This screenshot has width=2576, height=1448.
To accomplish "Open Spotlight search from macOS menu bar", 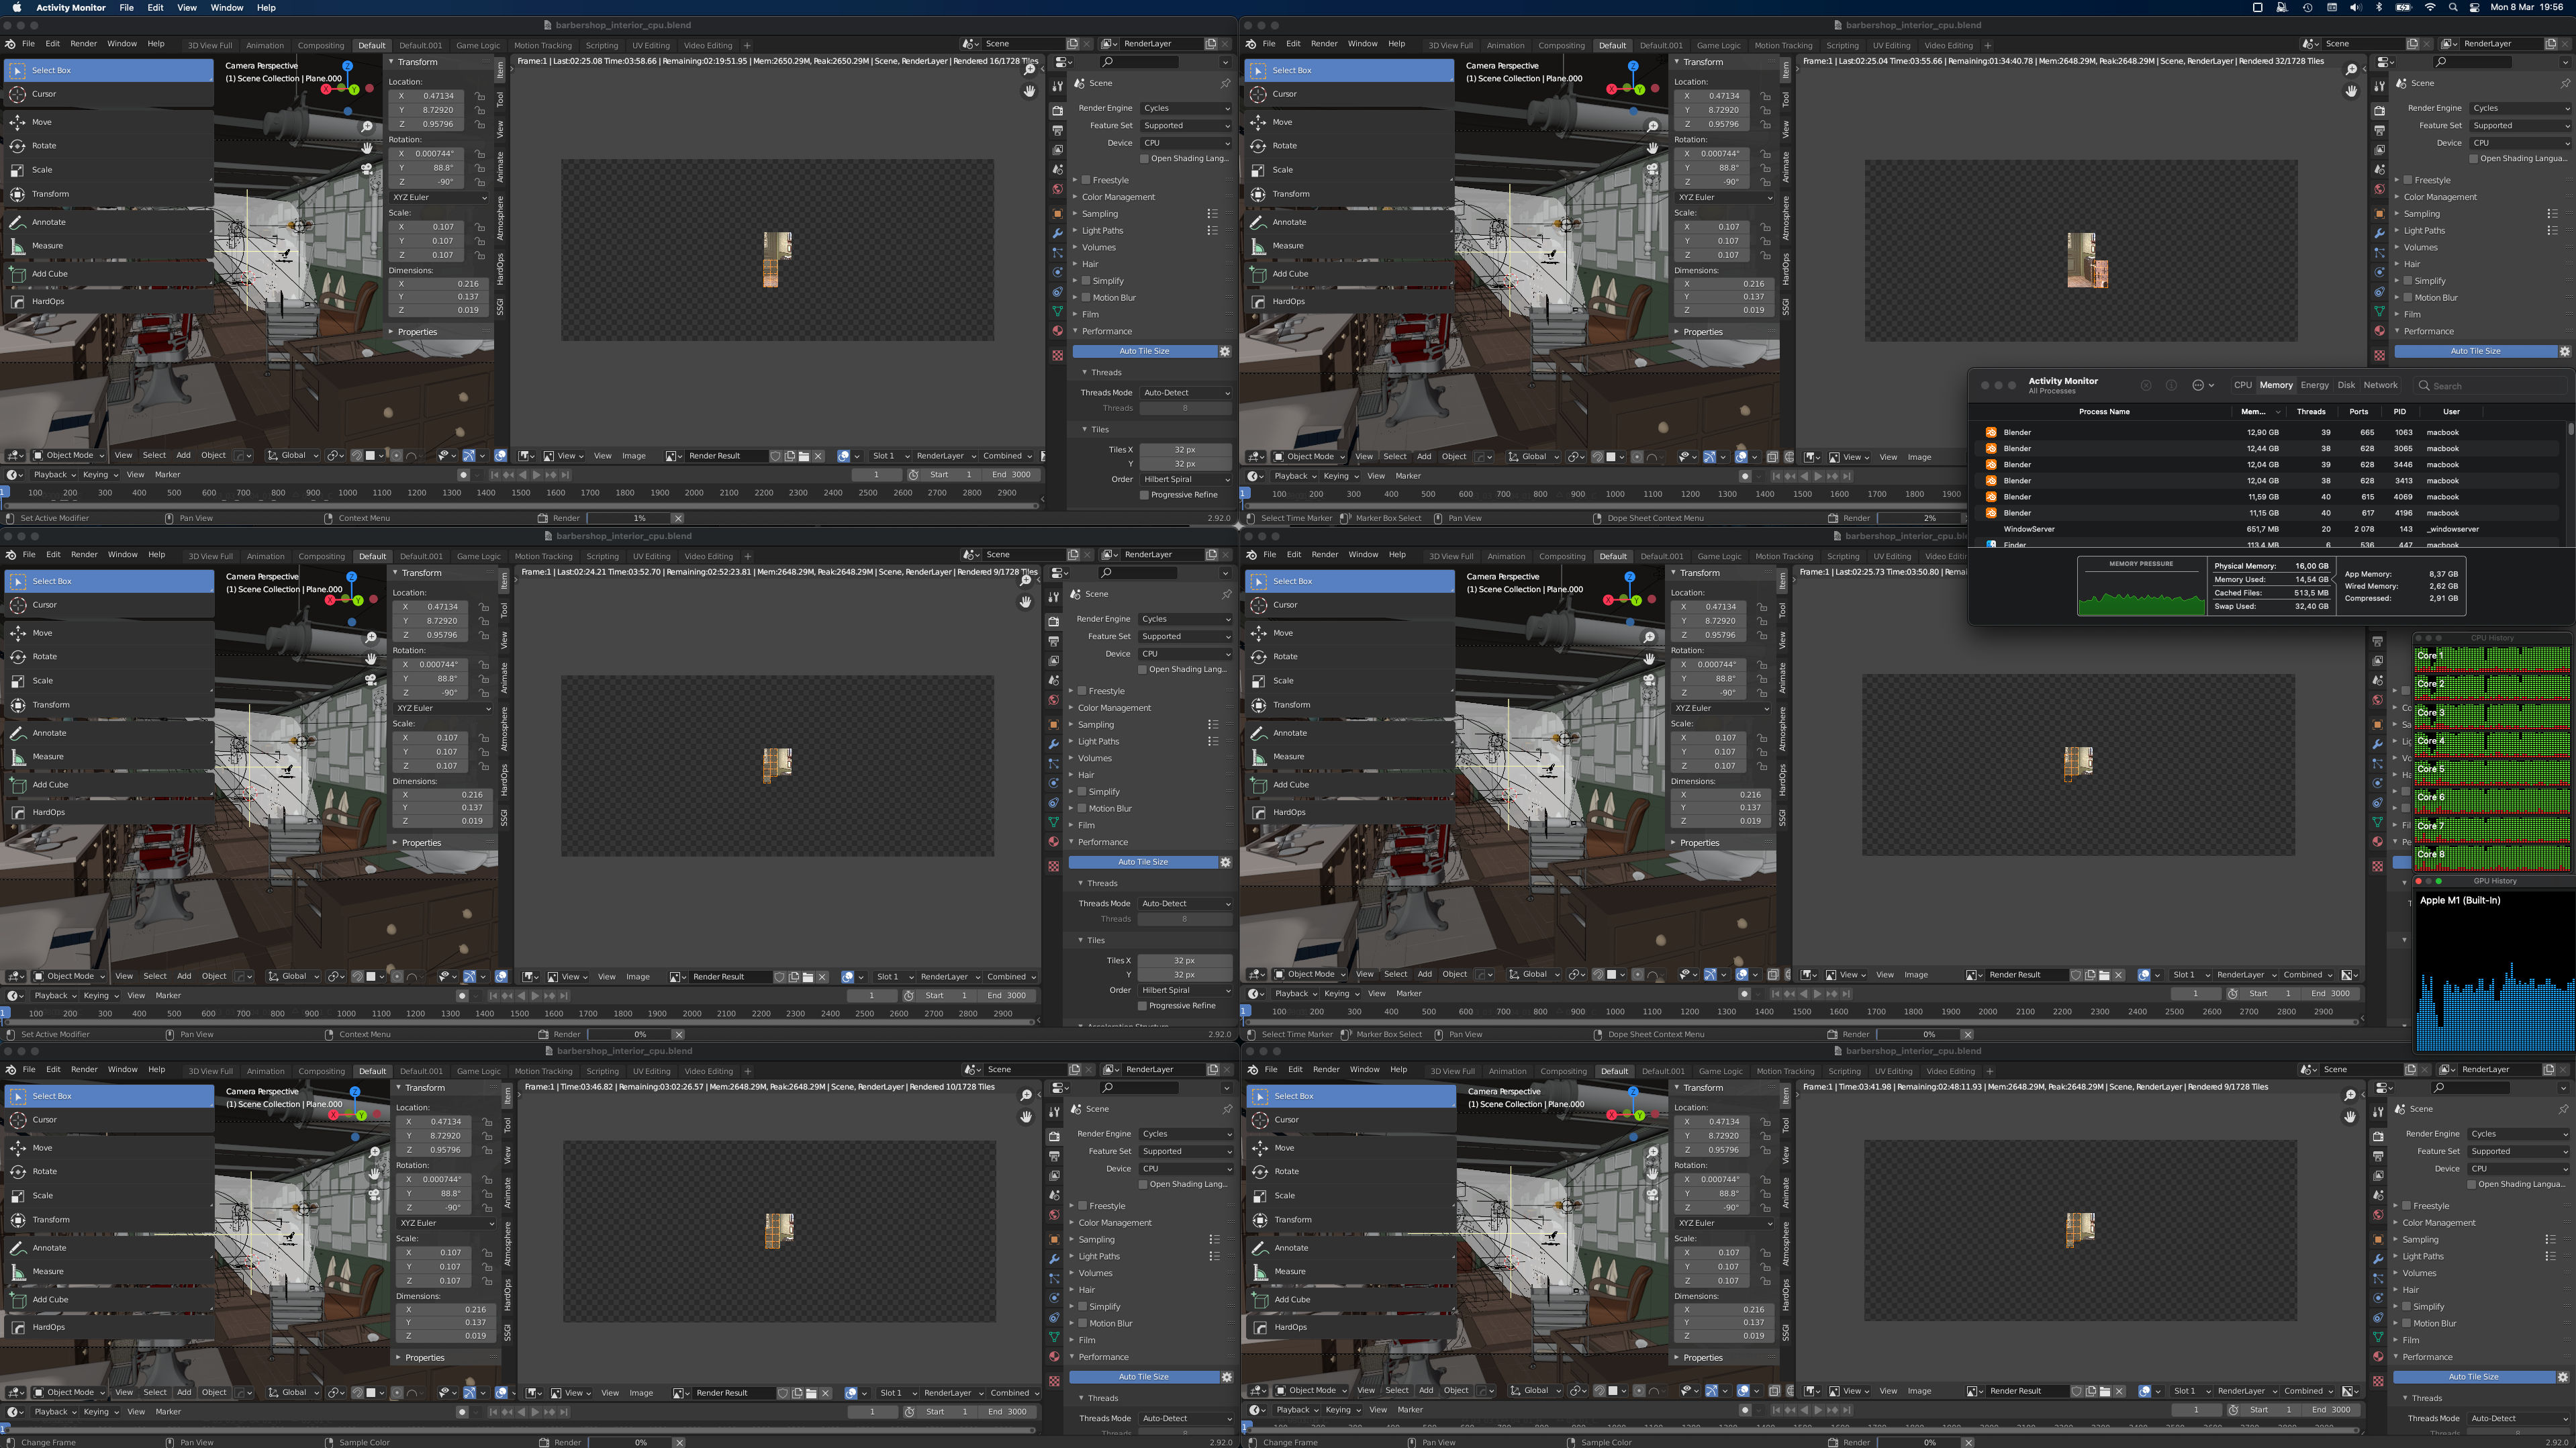I will coord(2453,7).
